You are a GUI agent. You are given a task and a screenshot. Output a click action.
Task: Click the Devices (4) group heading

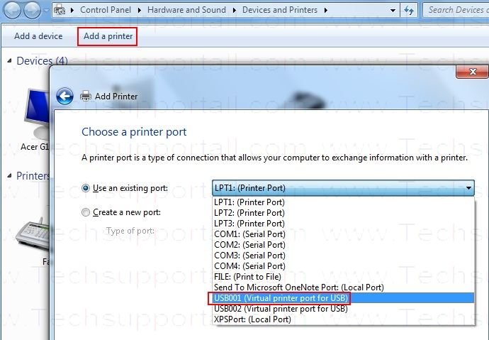tap(42, 60)
